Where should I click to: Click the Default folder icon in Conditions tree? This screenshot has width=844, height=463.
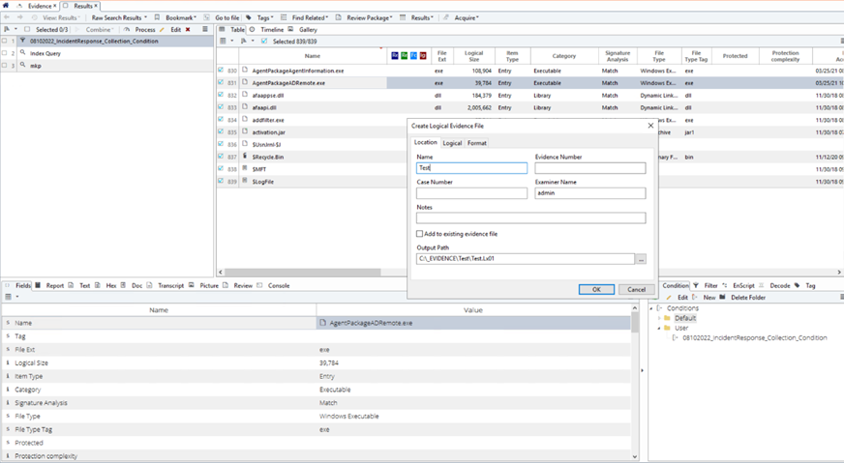point(668,318)
